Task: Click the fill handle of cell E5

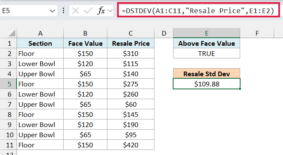Action: [240, 89]
